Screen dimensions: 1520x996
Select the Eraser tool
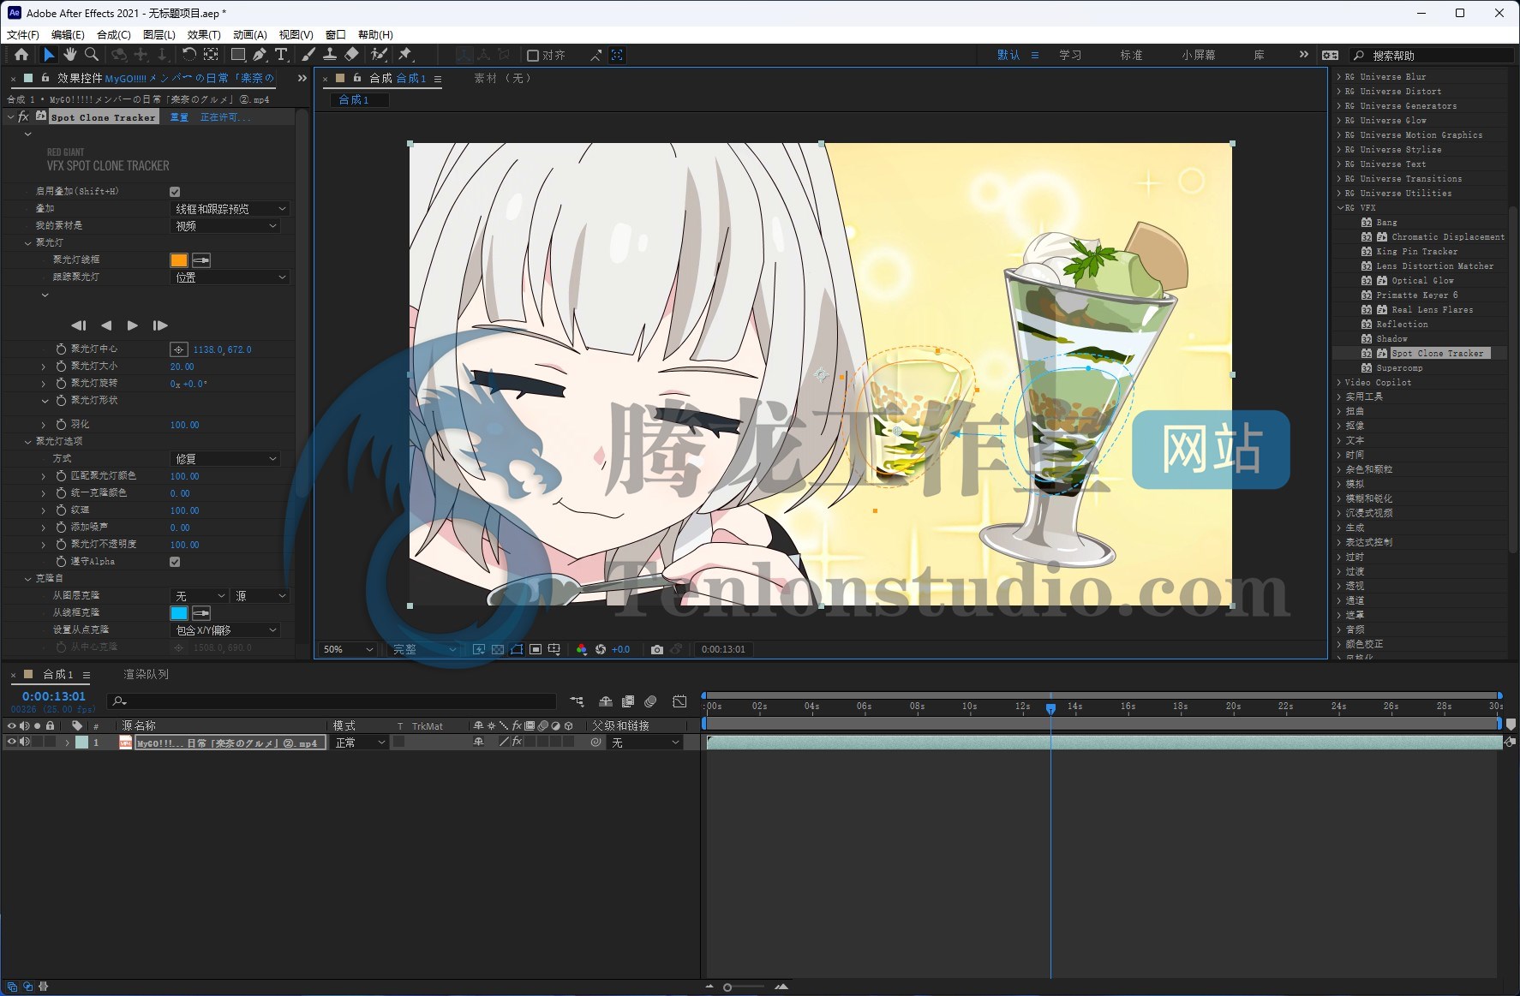click(x=351, y=55)
